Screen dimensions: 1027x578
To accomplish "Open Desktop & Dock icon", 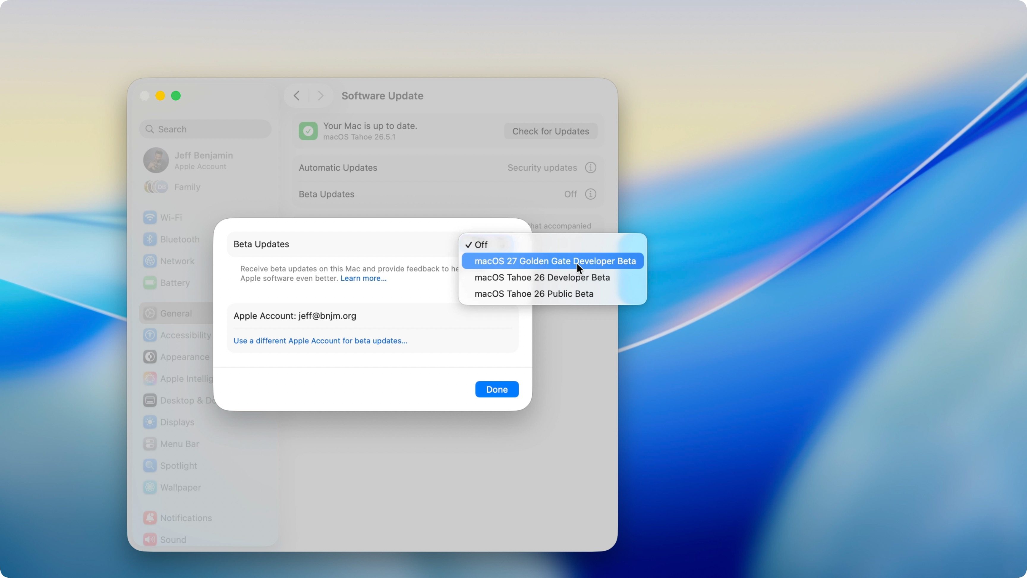I will click(150, 400).
